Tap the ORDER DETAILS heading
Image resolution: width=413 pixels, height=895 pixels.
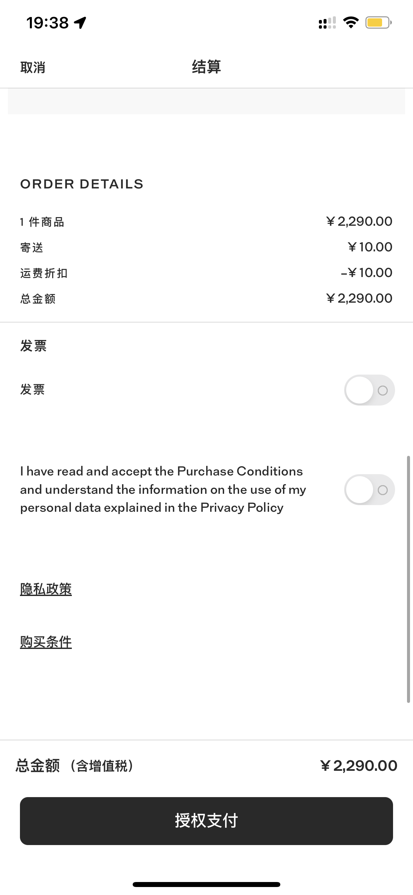pos(82,184)
